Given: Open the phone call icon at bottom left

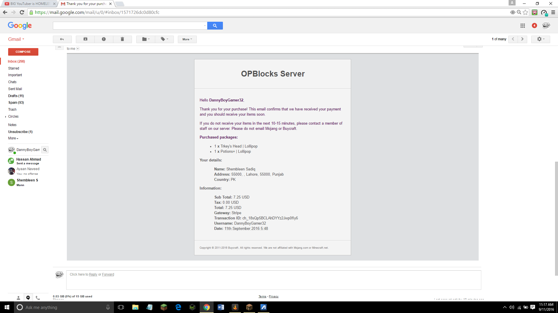Looking at the screenshot, I should click(x=38, y=298).
